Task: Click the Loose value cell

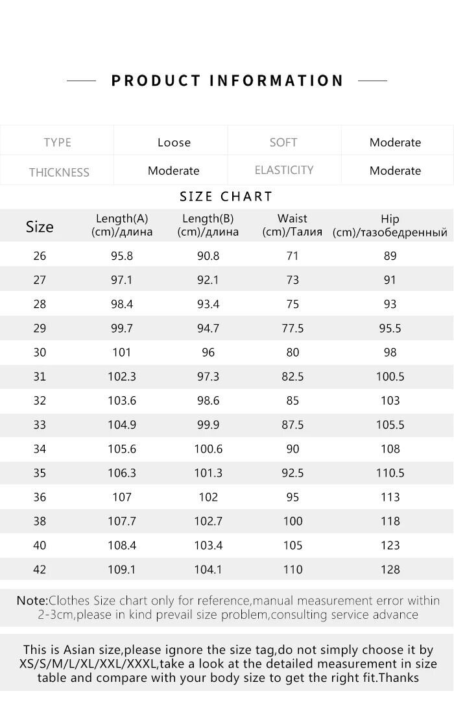Action: pos(174,142)
